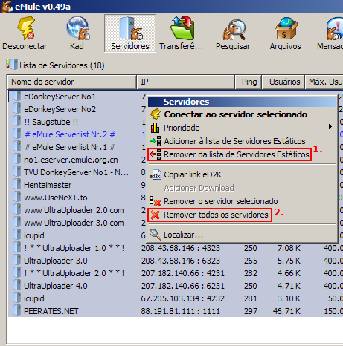Select # eMule Serverlist Nr.2 # server
343x346 pixels.
click(77, 134)
